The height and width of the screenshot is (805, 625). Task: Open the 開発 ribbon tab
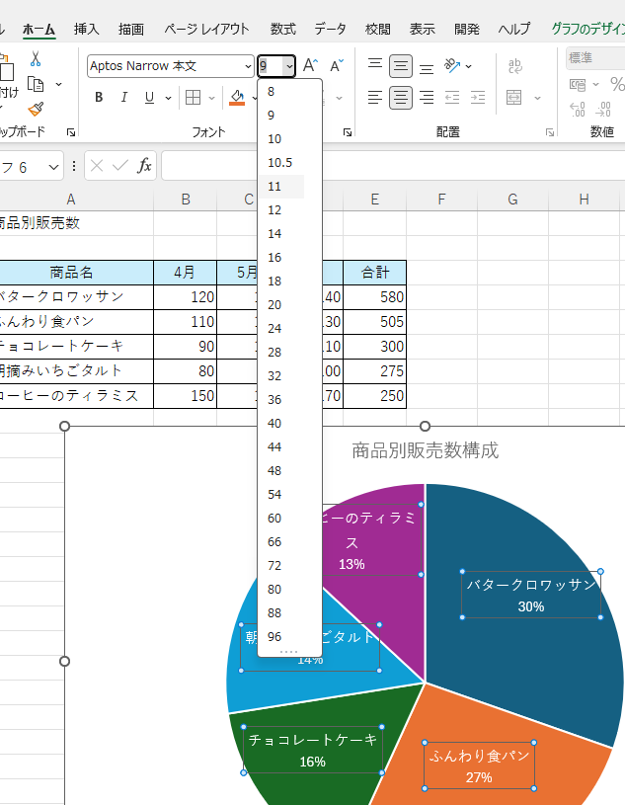click(x=467, y=30)
